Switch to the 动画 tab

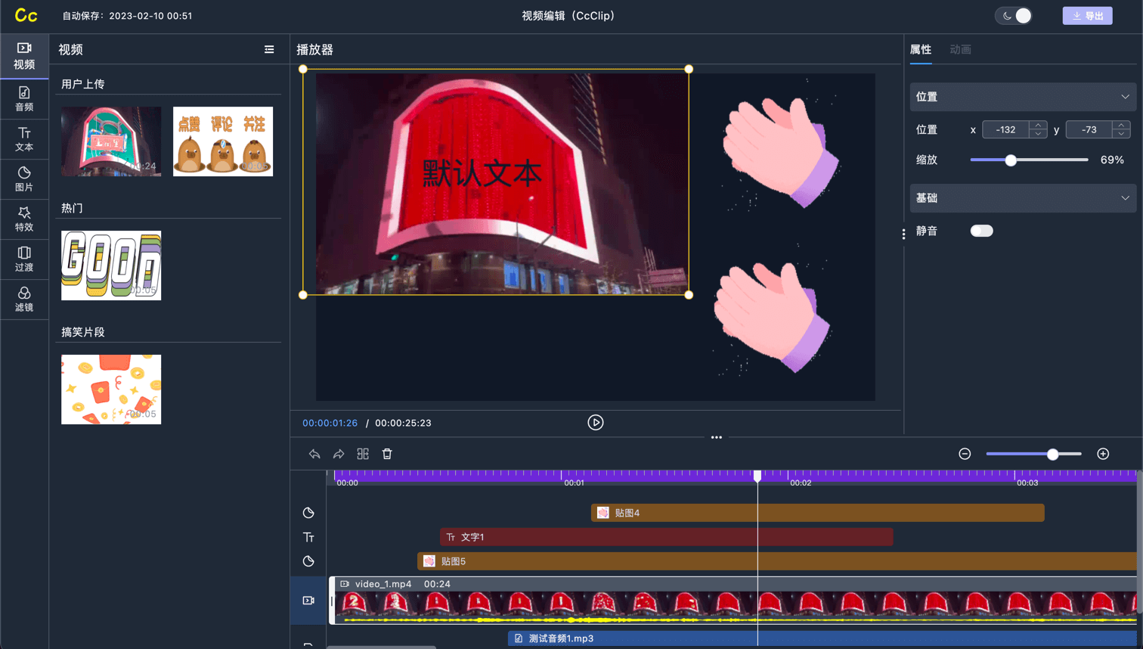click(960, 49)
